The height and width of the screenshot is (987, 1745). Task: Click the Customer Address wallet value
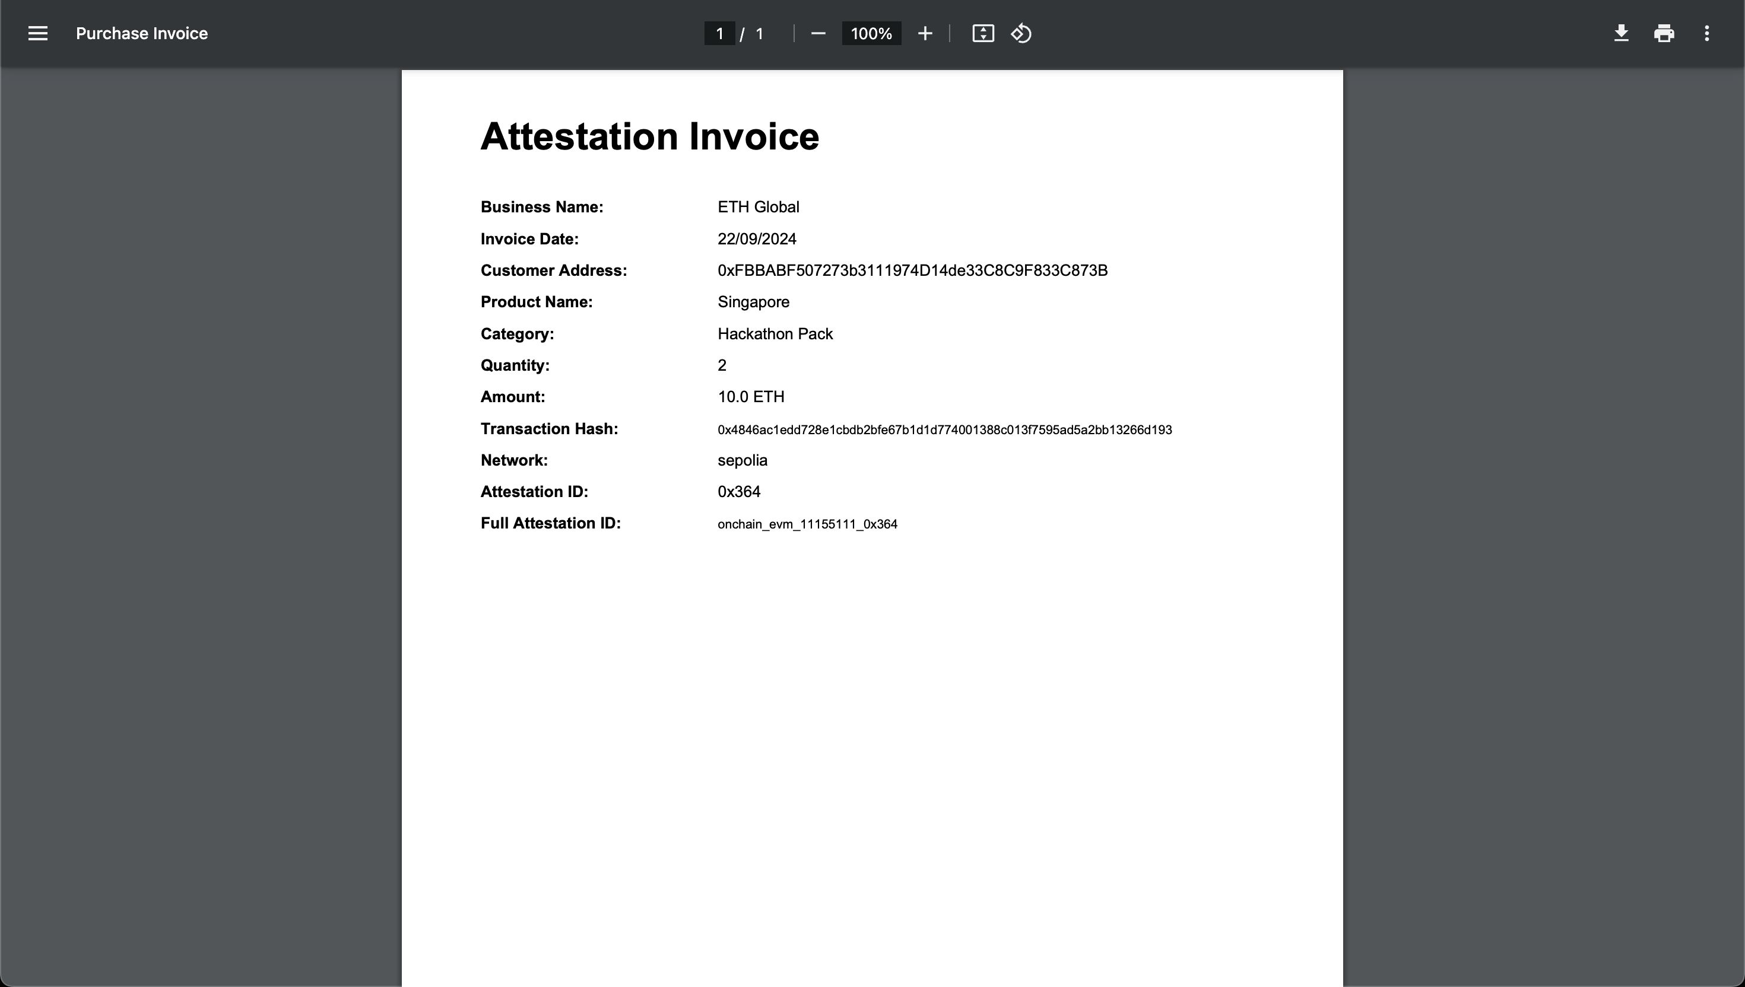tap(912, 269)
